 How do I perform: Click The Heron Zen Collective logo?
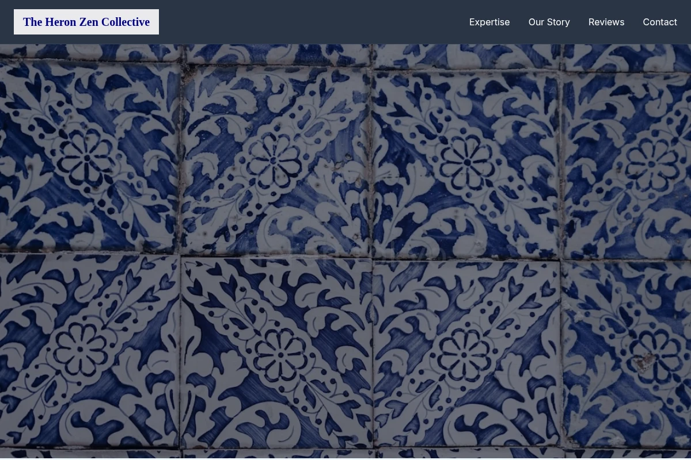[x=86, y=22]
